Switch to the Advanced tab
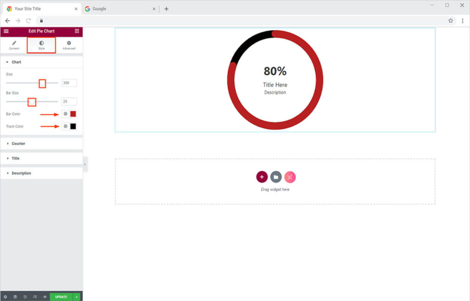This screenshot has width=470, height=301. 69,45
